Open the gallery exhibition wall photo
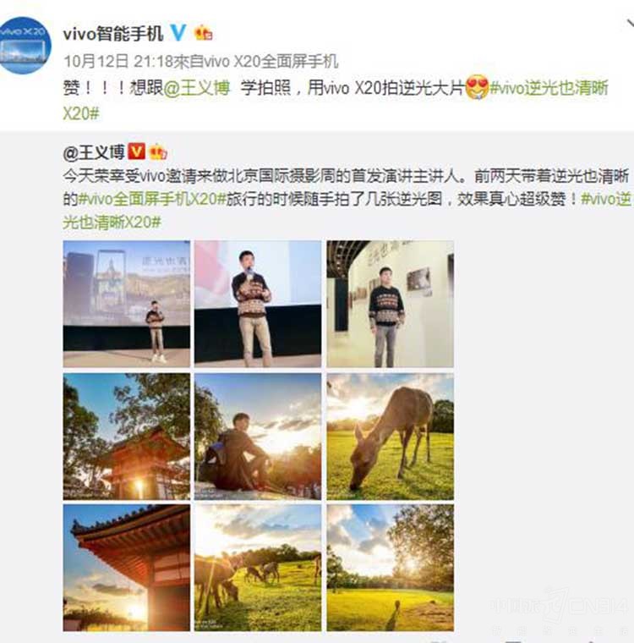This screenshot has height=643, width=634. pyautogui.click(x=391, y=304)
